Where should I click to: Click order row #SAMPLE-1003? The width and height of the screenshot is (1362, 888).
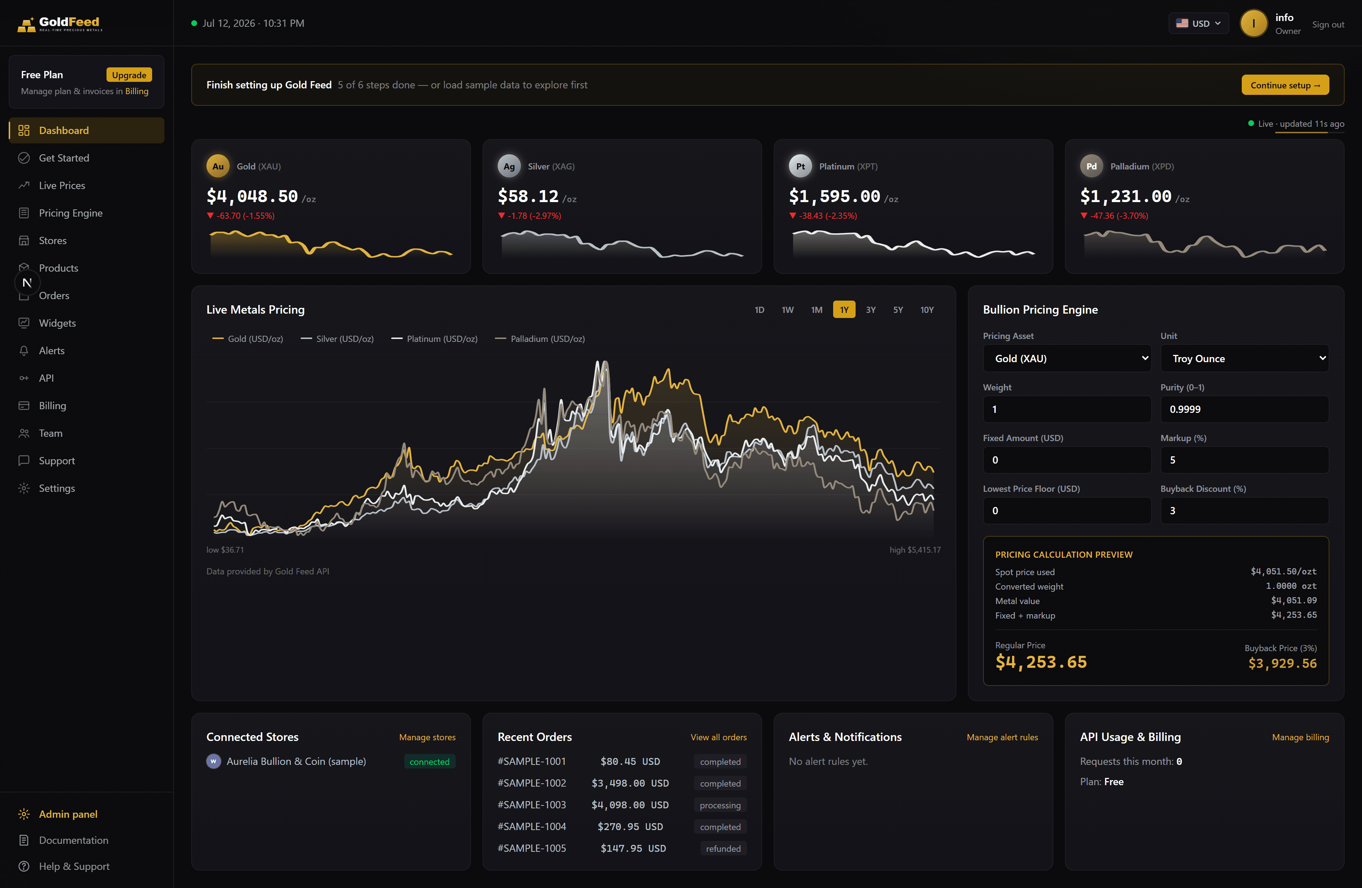pos(622,804)
